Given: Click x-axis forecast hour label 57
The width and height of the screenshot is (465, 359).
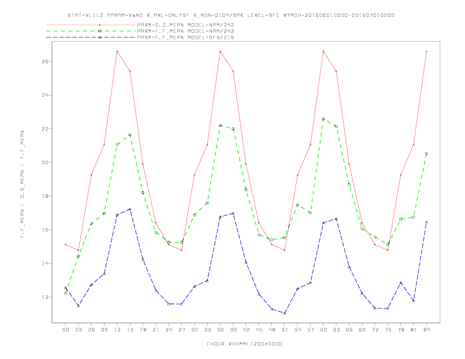Looking at the screenshot, I should tap(311, 330).
